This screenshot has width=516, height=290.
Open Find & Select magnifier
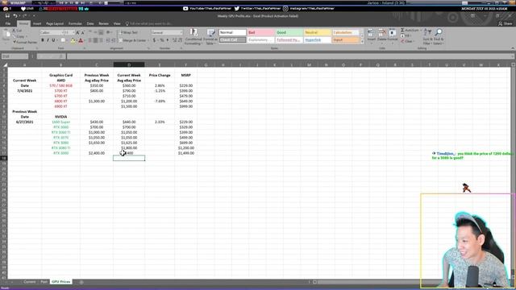439,37
